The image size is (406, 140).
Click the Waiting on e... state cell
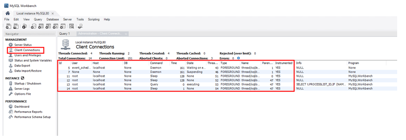[x=196, y=68]
